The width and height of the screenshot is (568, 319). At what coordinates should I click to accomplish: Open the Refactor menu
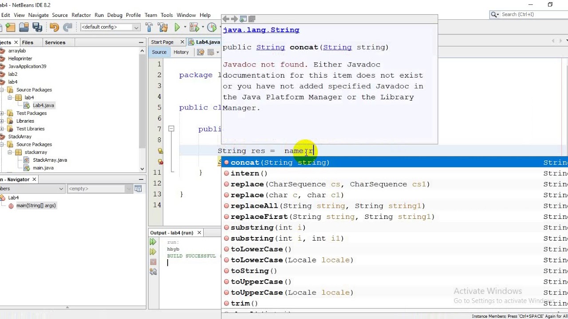pos(81,15)
